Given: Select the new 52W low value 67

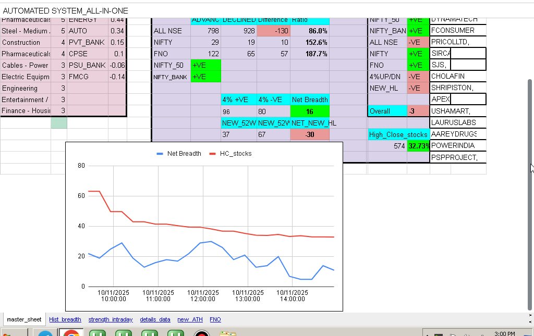Looking at the screenshot, I should 273,134.
